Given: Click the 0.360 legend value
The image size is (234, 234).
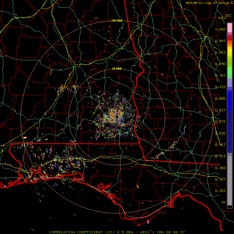Looking at the screenshot, I should [x=220, y=168].
